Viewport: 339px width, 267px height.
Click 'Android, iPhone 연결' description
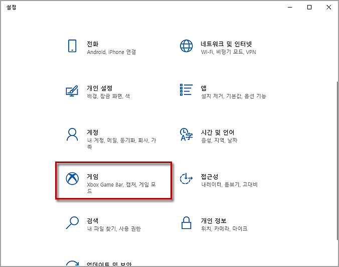point(111,52)
